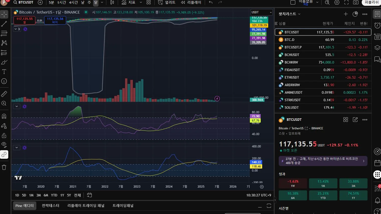Open the layout name dropdown arrow
The image size is (381, 214).
pos(317,2)
